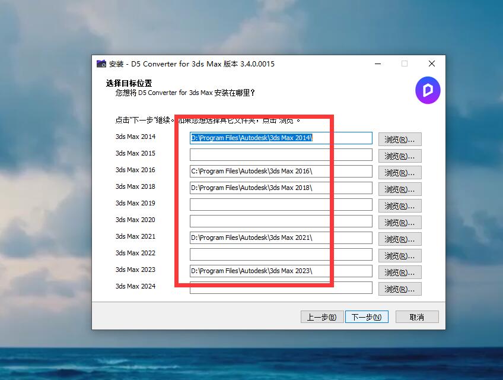Click the window title "安装 - D5 Converter for 3ds Max"

pos(165,64)
